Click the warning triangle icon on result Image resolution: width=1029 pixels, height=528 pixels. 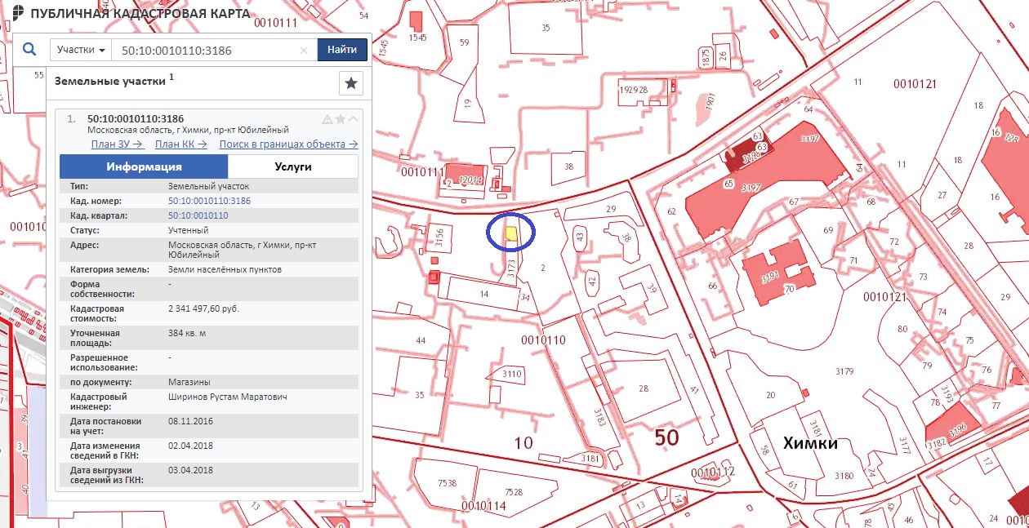[x=327, y=119]
